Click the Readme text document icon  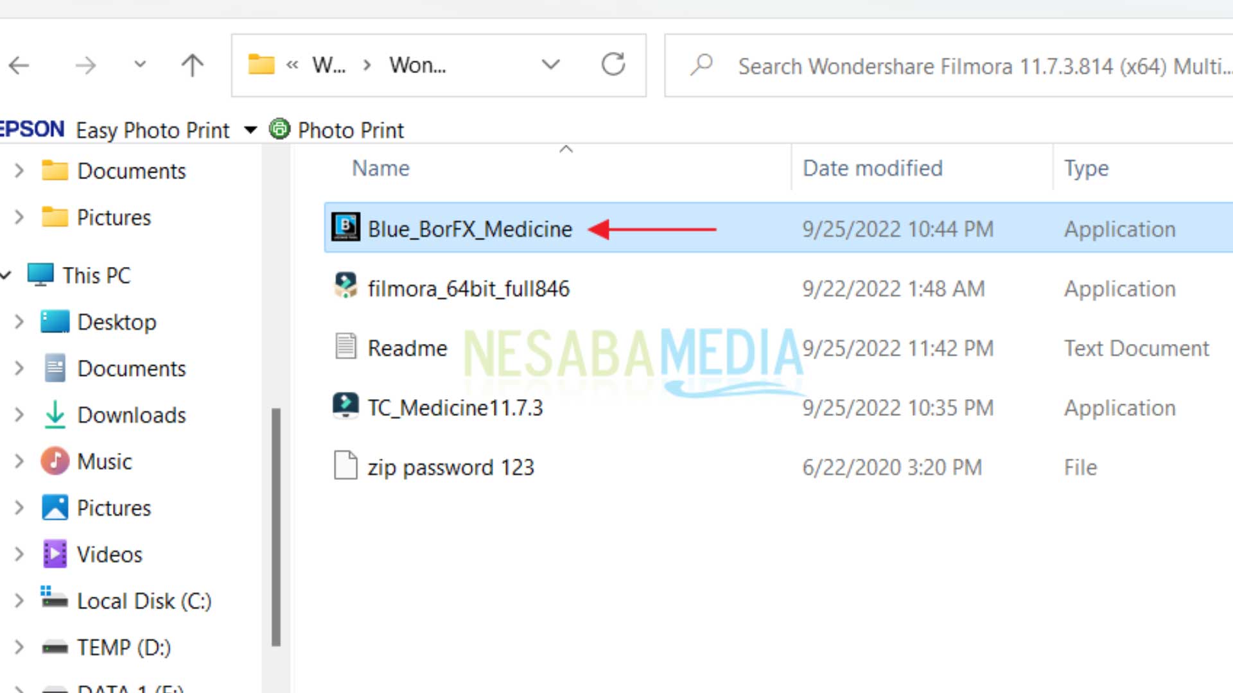click(x=345, y=345)
